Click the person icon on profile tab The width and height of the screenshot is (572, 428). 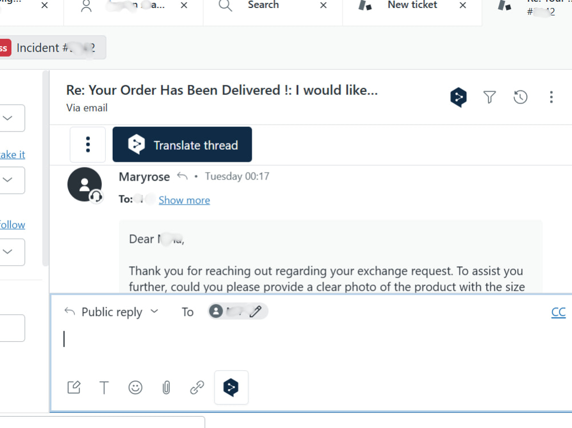pos(86,6)
